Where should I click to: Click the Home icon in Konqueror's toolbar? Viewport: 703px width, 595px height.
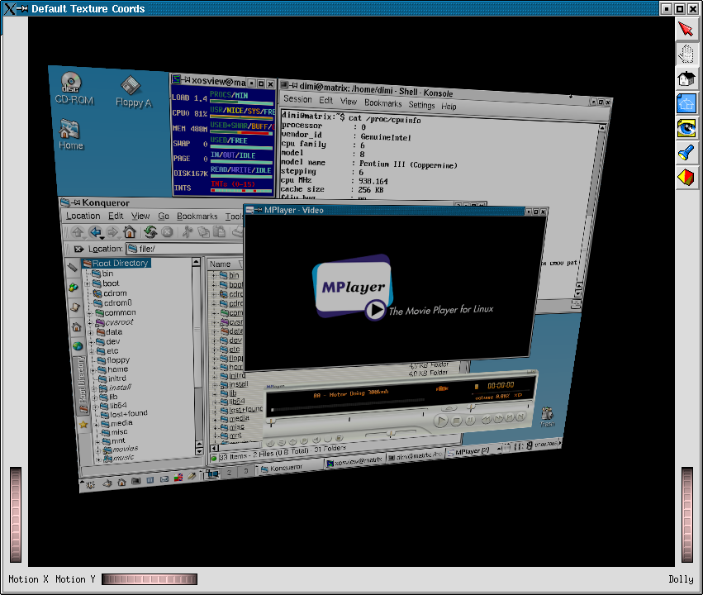[130, 232]
